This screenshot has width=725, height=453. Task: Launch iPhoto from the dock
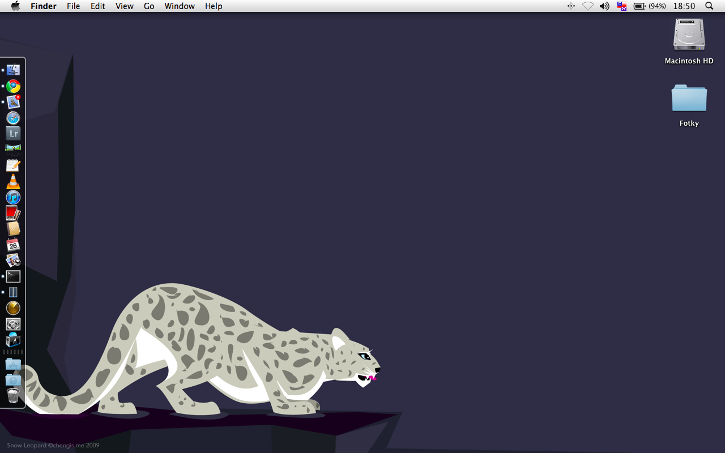[13, 260]
